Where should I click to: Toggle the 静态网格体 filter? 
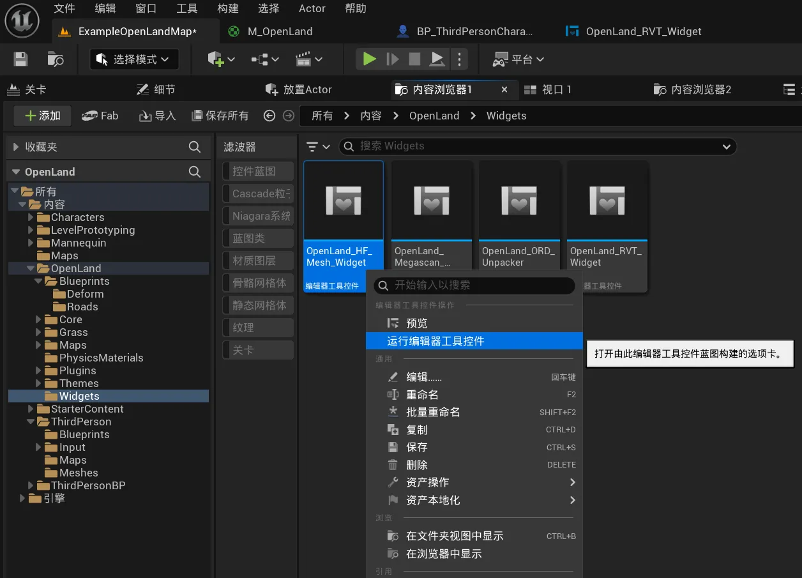click(x=258, y=305)
